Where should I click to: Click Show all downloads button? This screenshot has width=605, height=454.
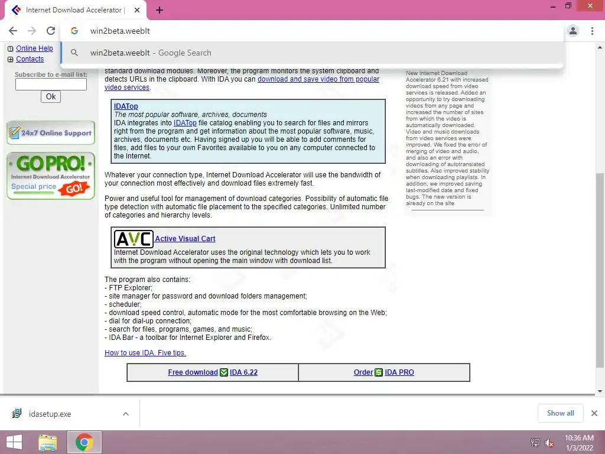tap(560, 413)
